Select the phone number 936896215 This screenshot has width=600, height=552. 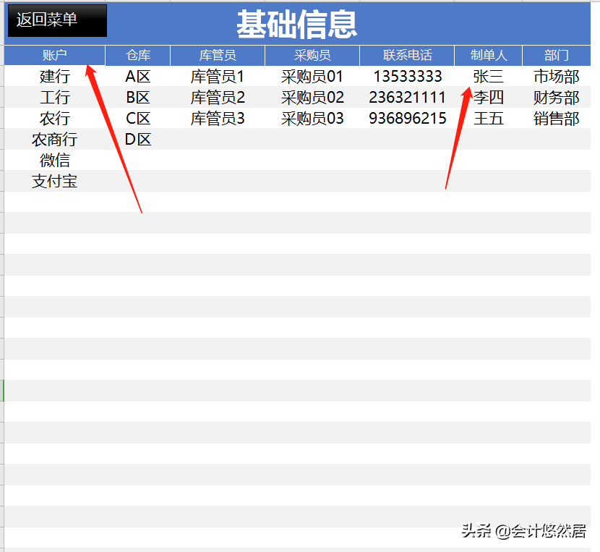(x=407, y=119)
